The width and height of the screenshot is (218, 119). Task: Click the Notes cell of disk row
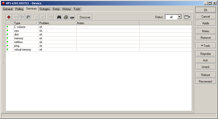(108, 34)
